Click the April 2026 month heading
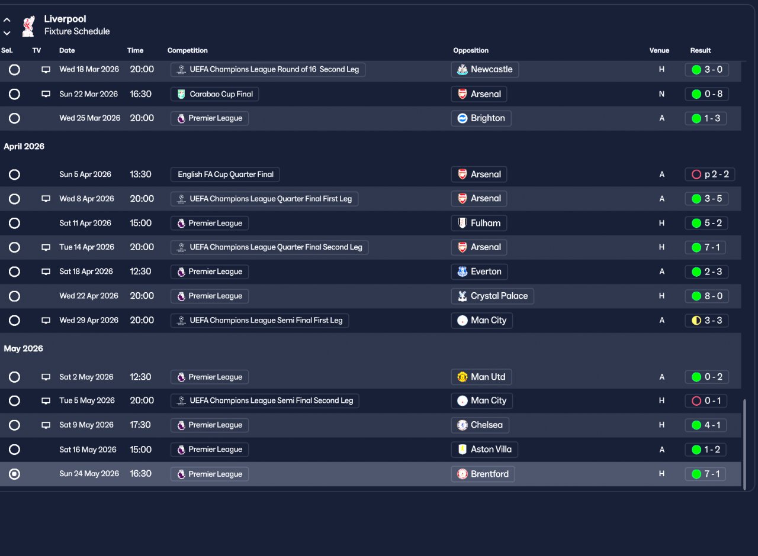758x556 pixels. (24, 146)
